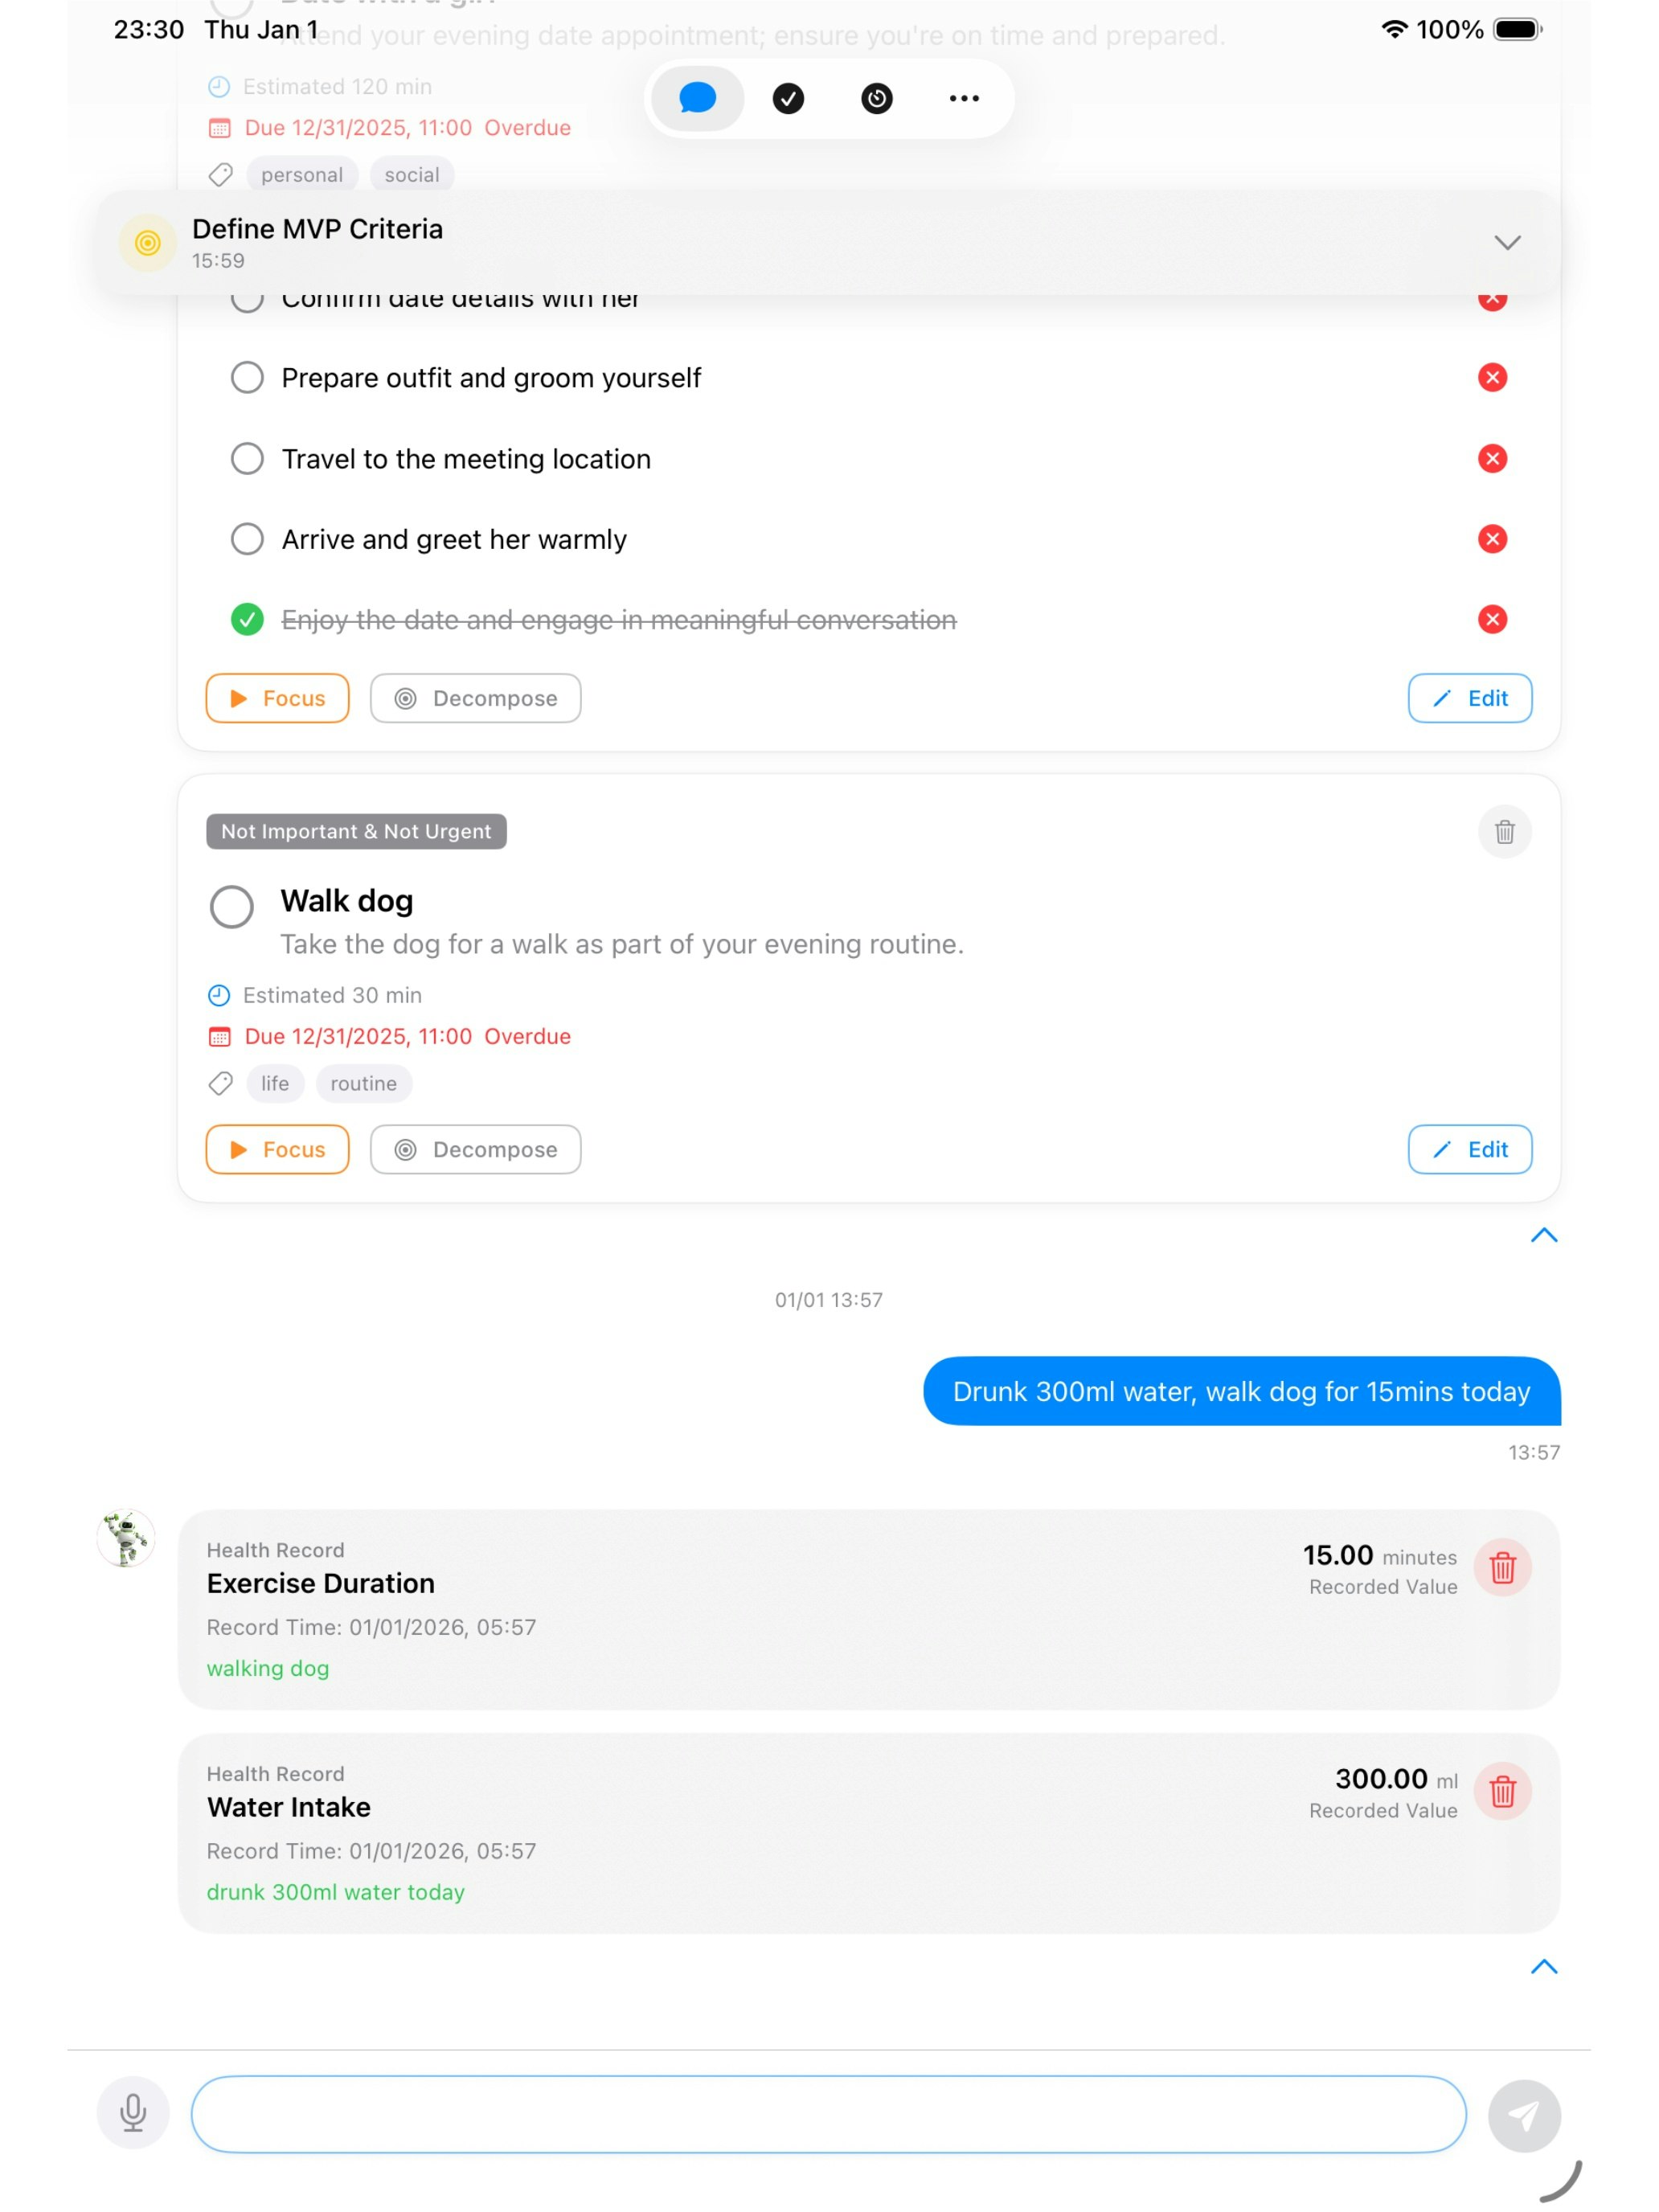This screenshot has height=2212, width=1659.
Task: Select the 'life' tag on Walk dog
Action: click(x=275, y=1083)
